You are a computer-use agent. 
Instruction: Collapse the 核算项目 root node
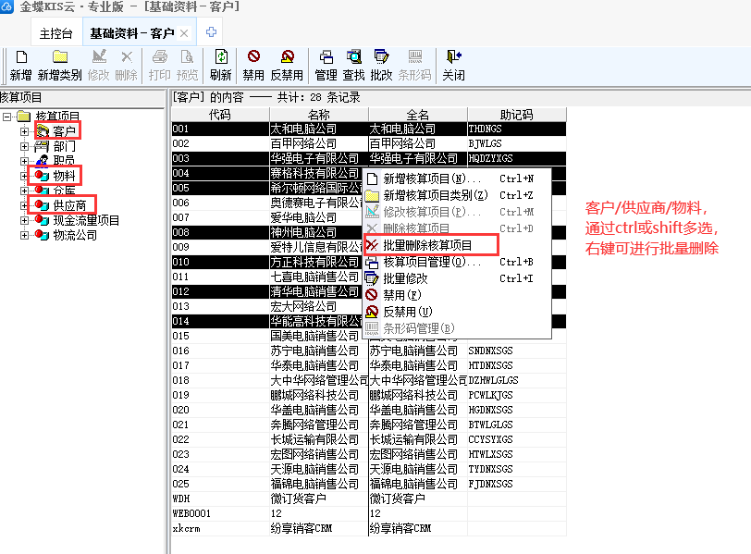click(8, 117)
